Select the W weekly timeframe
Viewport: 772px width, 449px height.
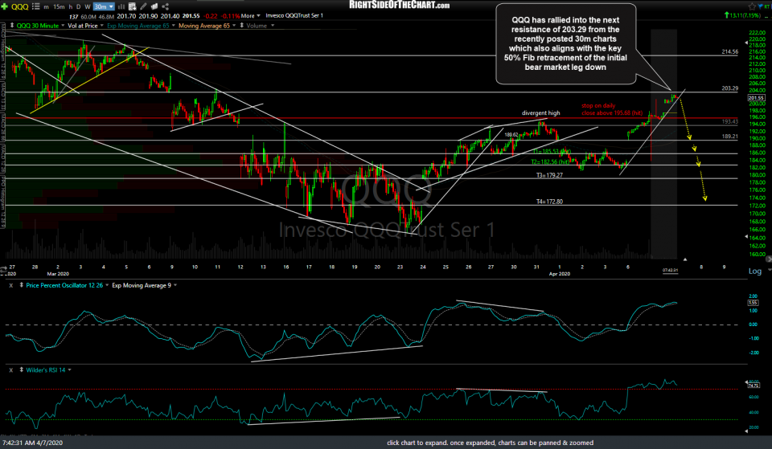tap(88, 6)
